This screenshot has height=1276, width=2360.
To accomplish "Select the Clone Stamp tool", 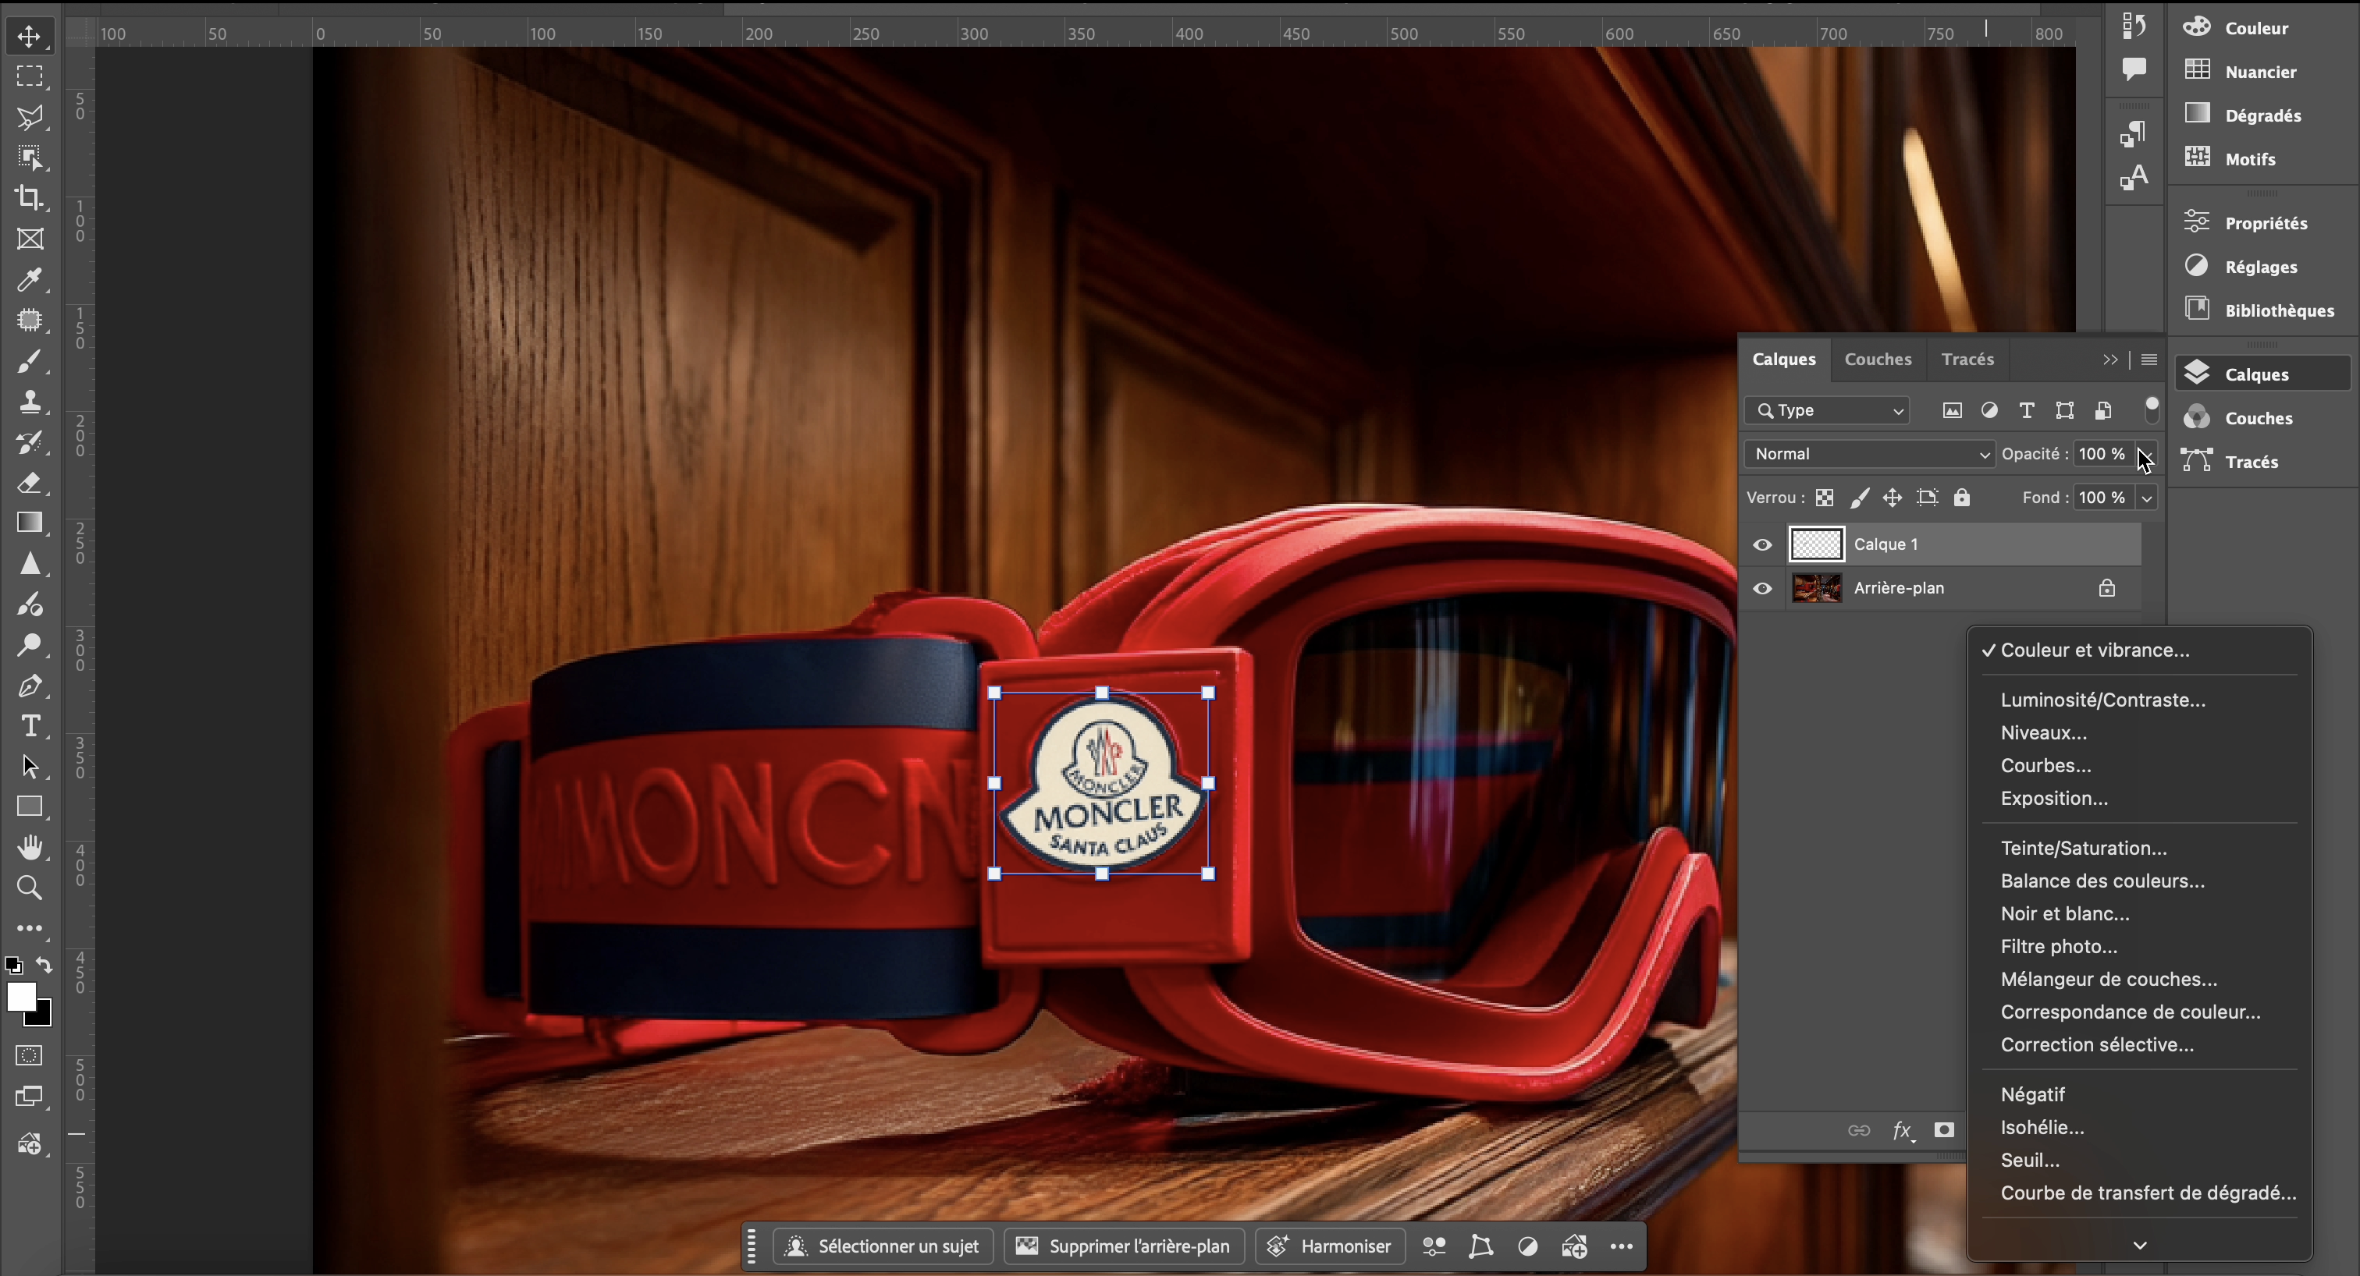I will 30,401.
